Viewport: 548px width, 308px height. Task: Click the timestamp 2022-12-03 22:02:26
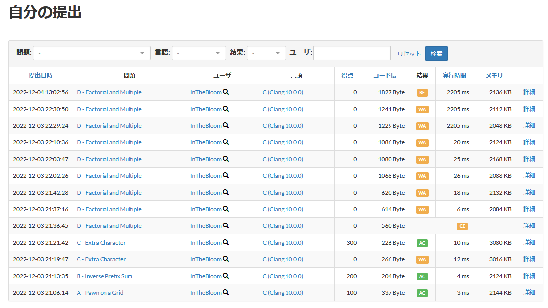41,176
